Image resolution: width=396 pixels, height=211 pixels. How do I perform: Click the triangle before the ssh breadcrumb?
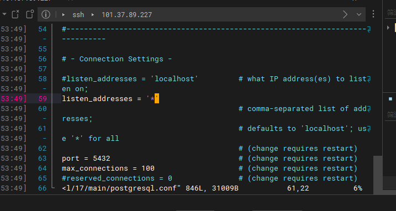click(64, 15)
